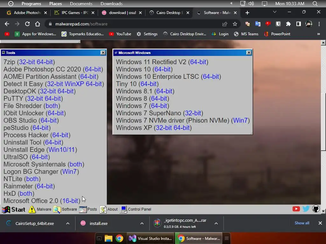Close the Microsoft Windows window
The width and height of the screenshot is (326, 244).
(x=249, y=53)
